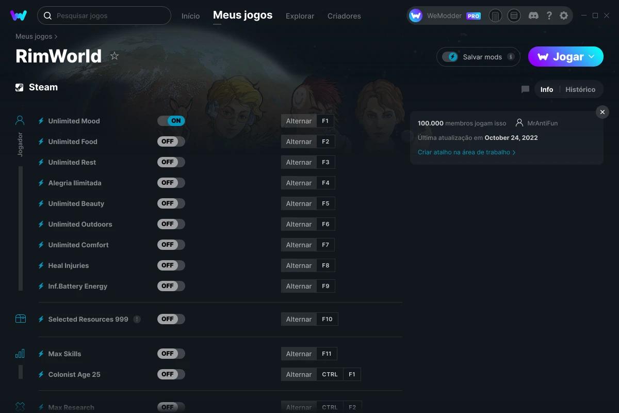Screen dimensions: 619x413
Task: Enable Unlimited Rest toggle
Action: pos(171,162)
